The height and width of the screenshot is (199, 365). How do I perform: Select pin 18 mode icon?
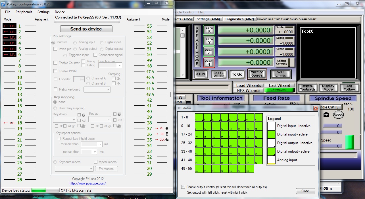[x=9, y=123]
